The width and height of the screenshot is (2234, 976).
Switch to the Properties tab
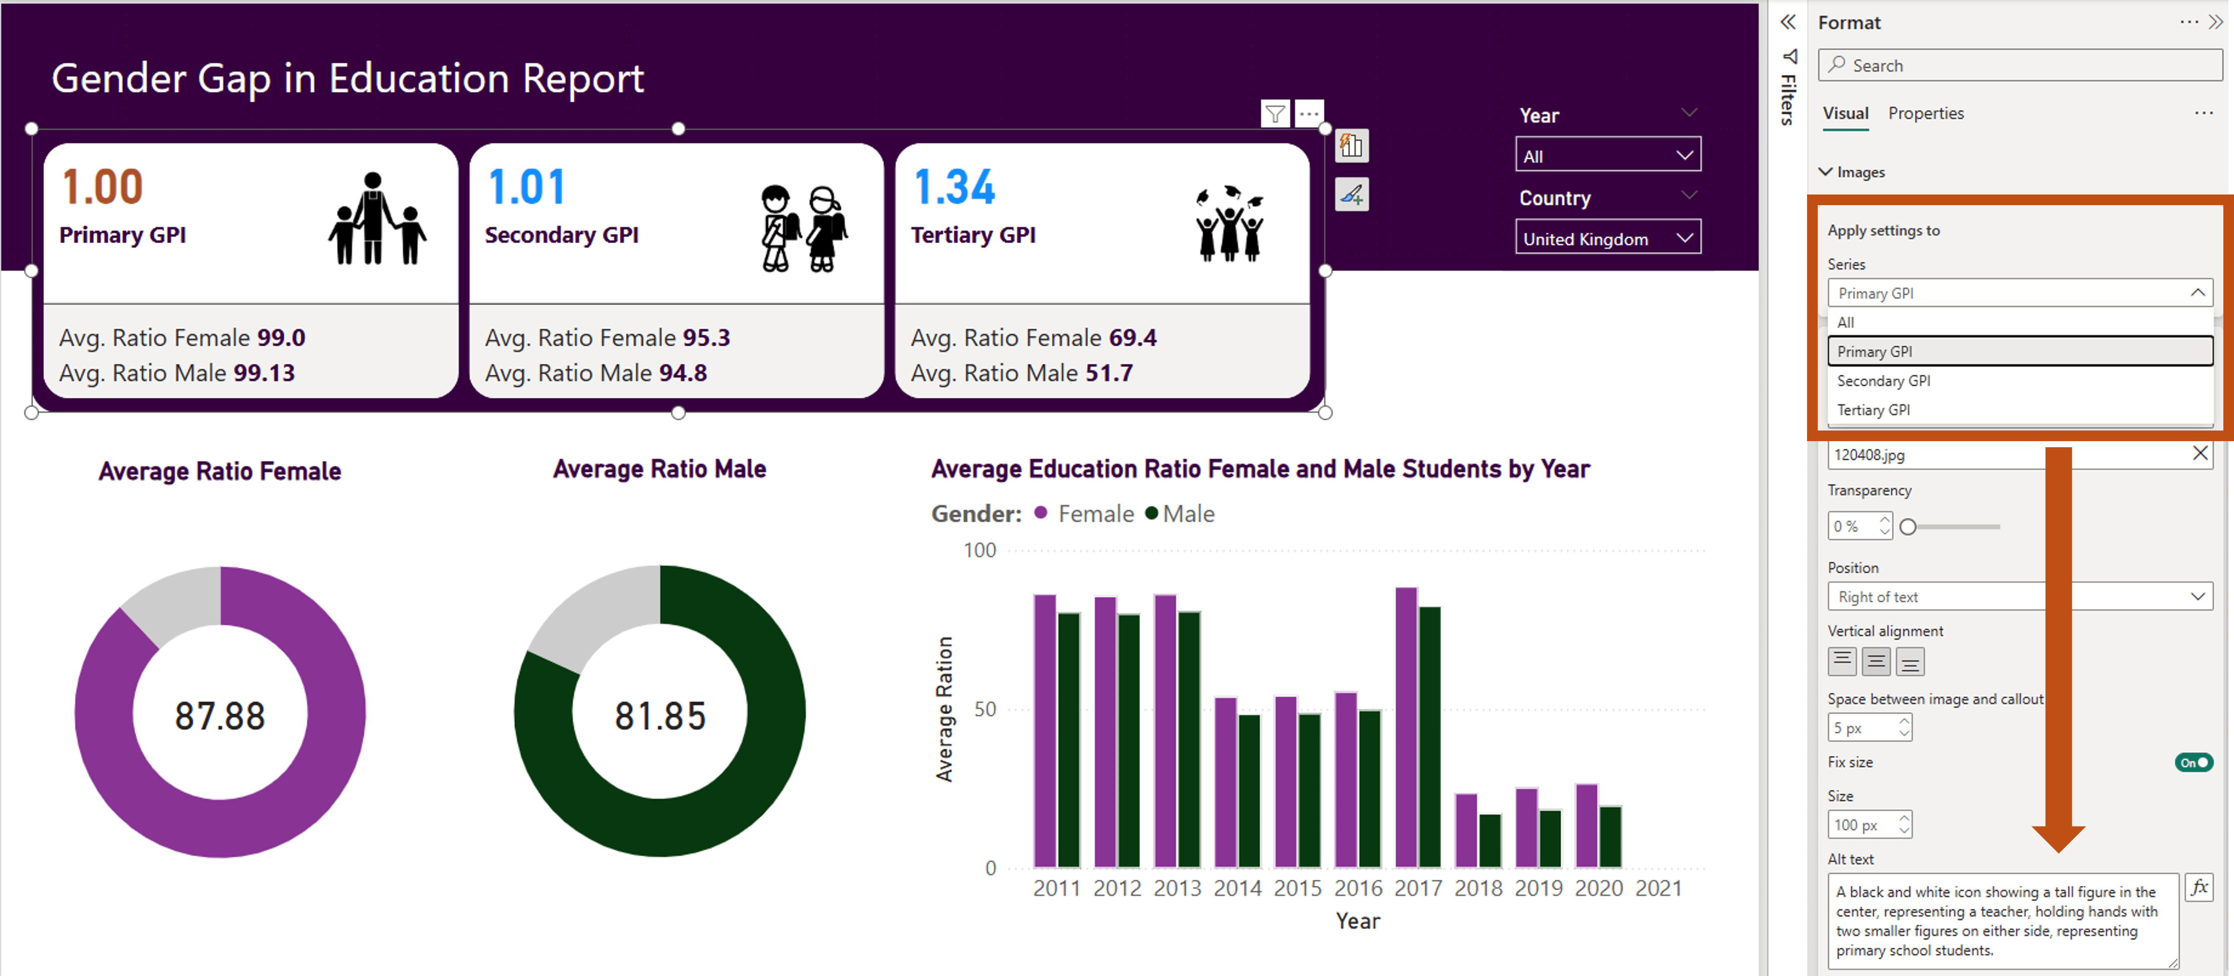(x=1925, y=113)
